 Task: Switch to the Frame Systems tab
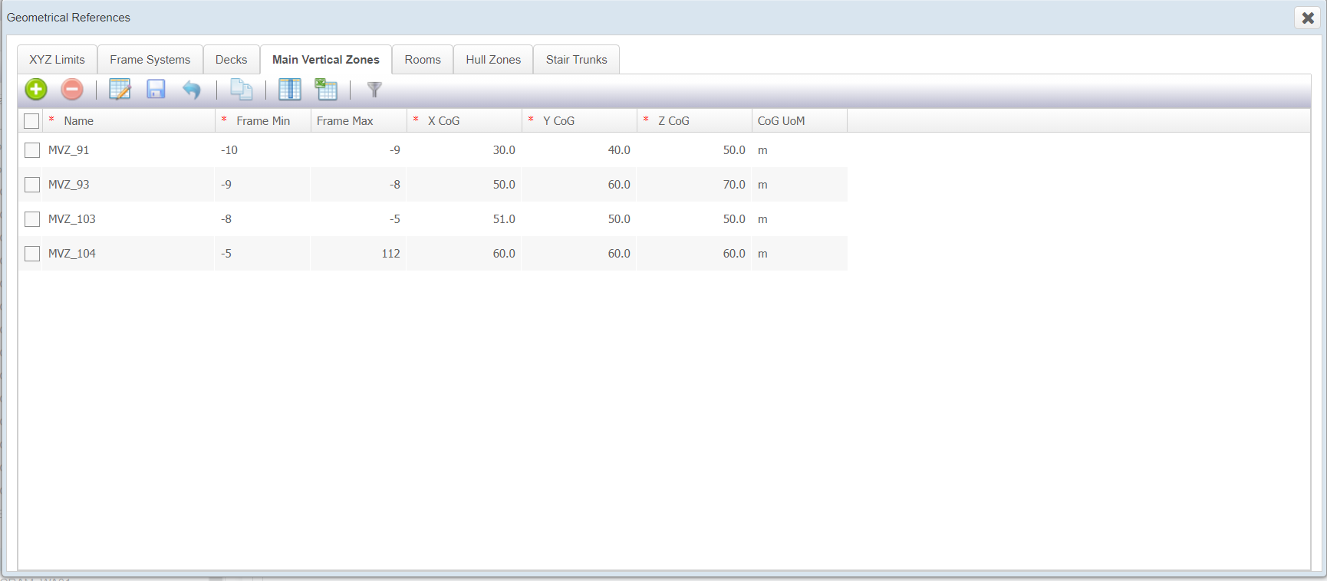click(x=150, y=60)
